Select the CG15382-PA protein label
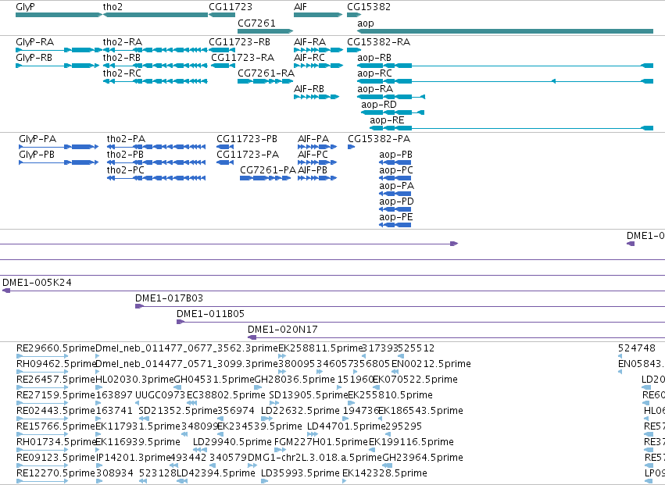The height and width of the screenshot is (485, 665). [379, 139]
